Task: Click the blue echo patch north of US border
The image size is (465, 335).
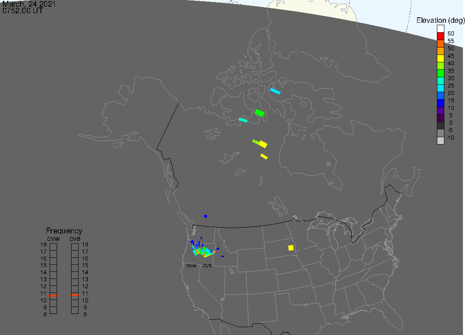Action: click(x=205, y=216)
